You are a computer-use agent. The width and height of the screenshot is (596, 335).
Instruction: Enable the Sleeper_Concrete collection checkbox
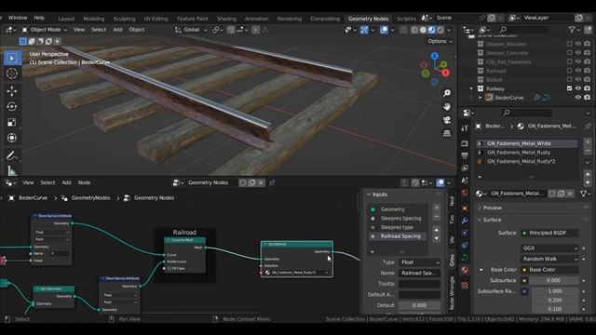click(x=569, y=52)
